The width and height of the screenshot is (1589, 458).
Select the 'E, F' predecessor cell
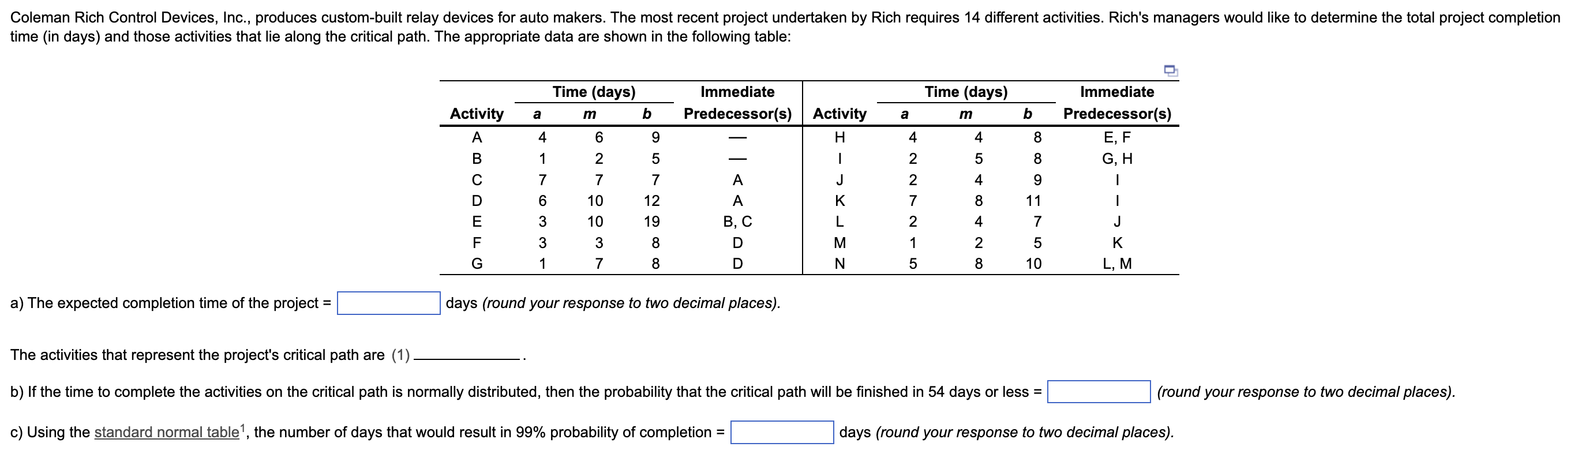coord(1116,137)
